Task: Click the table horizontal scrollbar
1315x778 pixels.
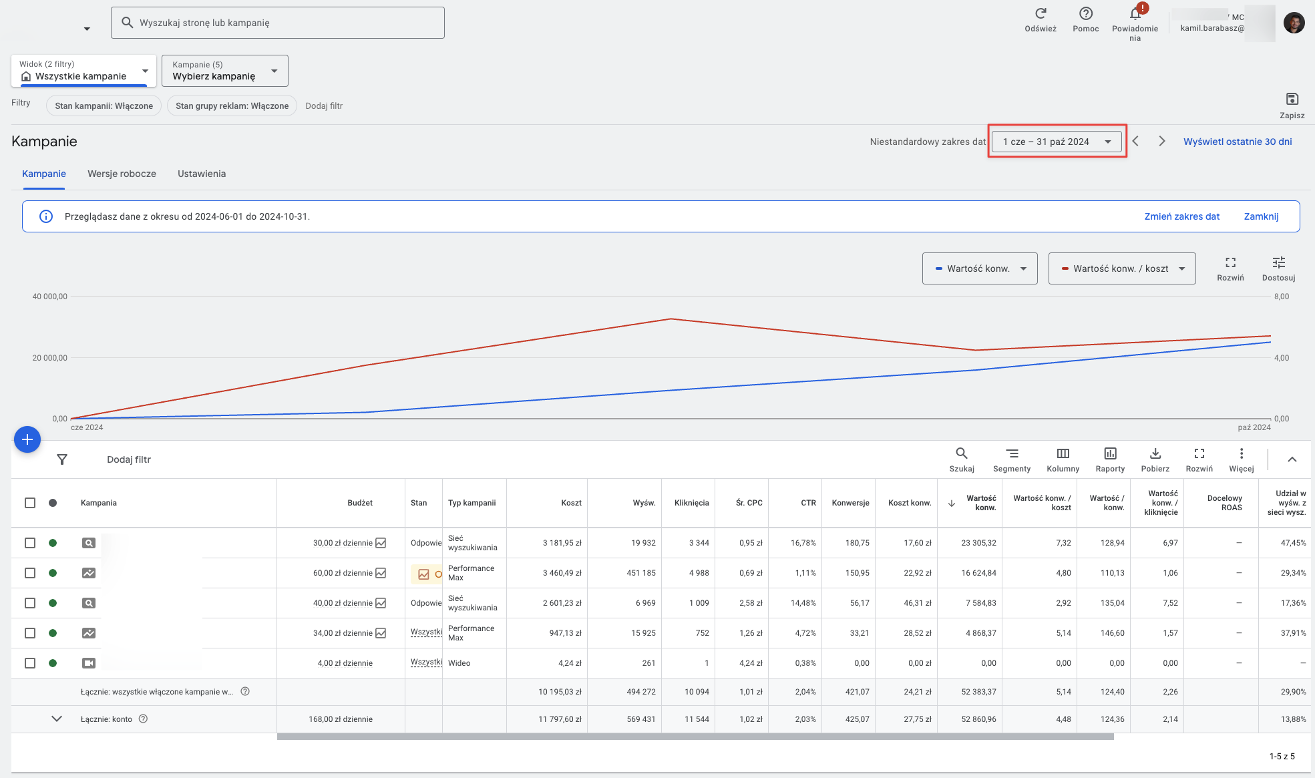Action: click(695, 737)
